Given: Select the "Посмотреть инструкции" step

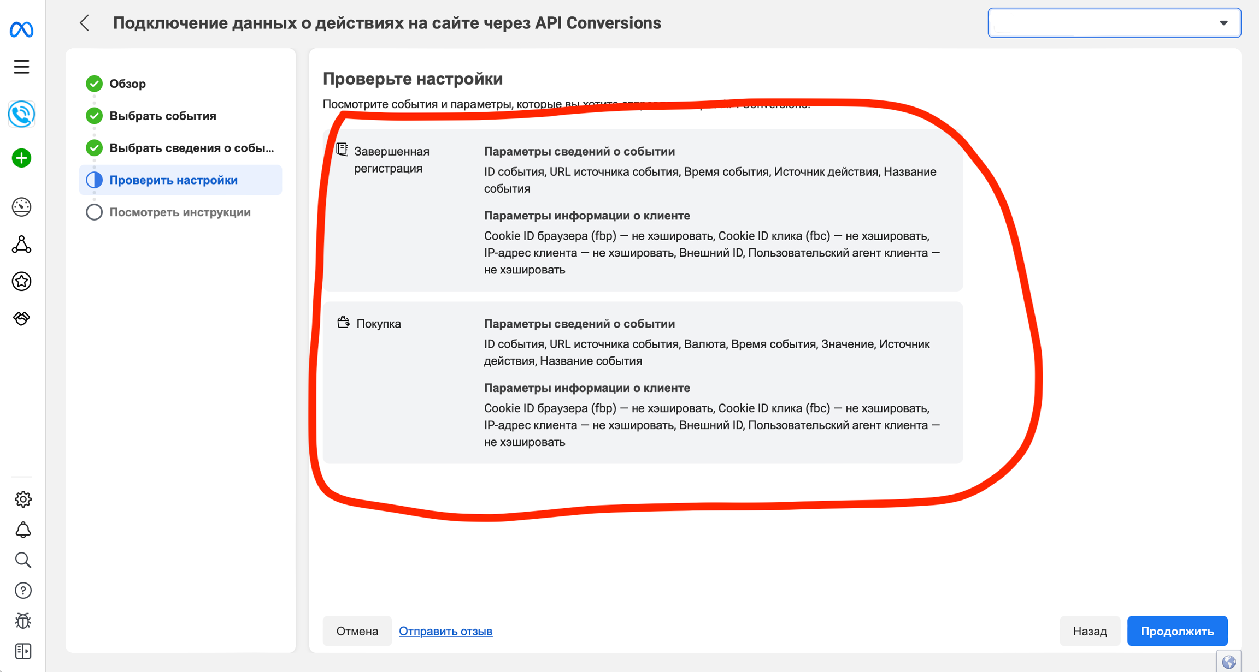Looking at the screenshot, I should (x=180, y=212).
